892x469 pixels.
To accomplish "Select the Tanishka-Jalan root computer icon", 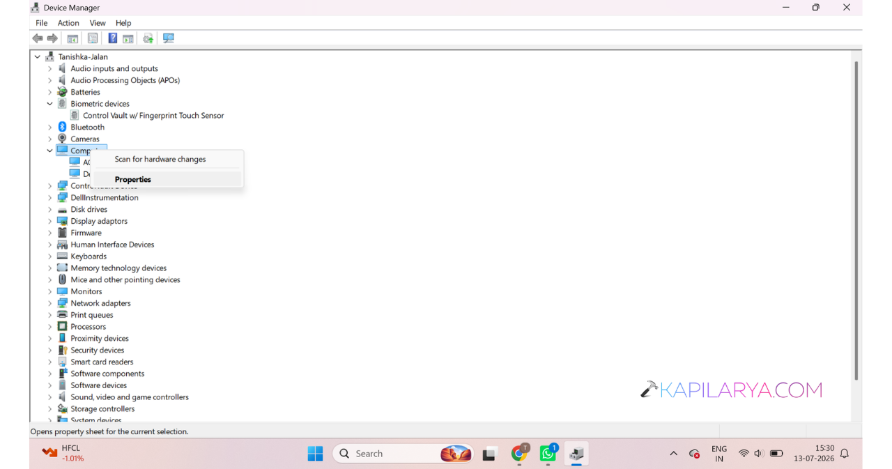I will pos(49,56).
